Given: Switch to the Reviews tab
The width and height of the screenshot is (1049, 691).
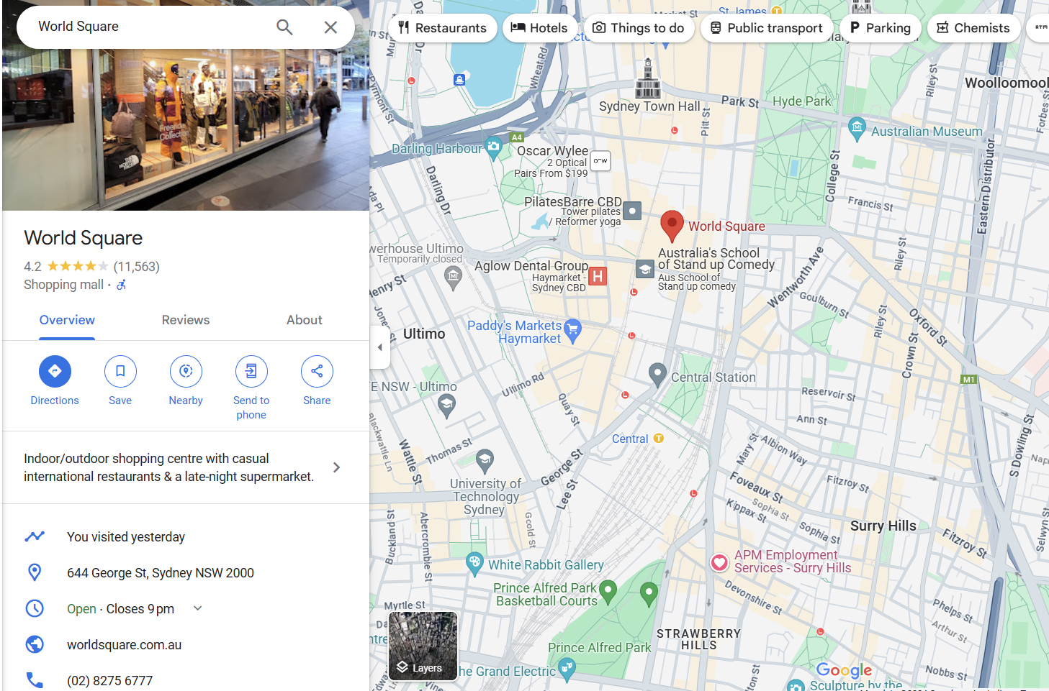Looking at the screenshot, I should pos(186,321).
